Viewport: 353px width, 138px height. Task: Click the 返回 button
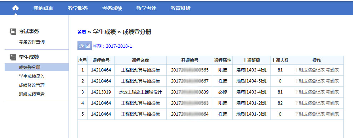tap(85, 46)
